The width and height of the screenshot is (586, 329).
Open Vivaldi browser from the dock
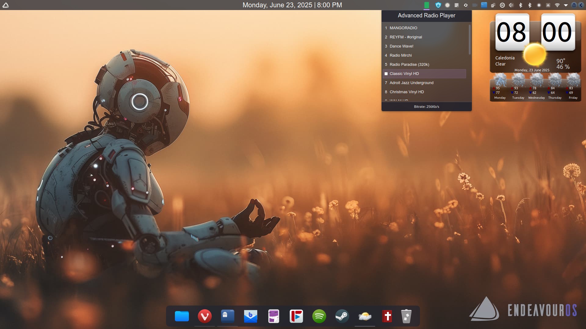pos(204,316)
